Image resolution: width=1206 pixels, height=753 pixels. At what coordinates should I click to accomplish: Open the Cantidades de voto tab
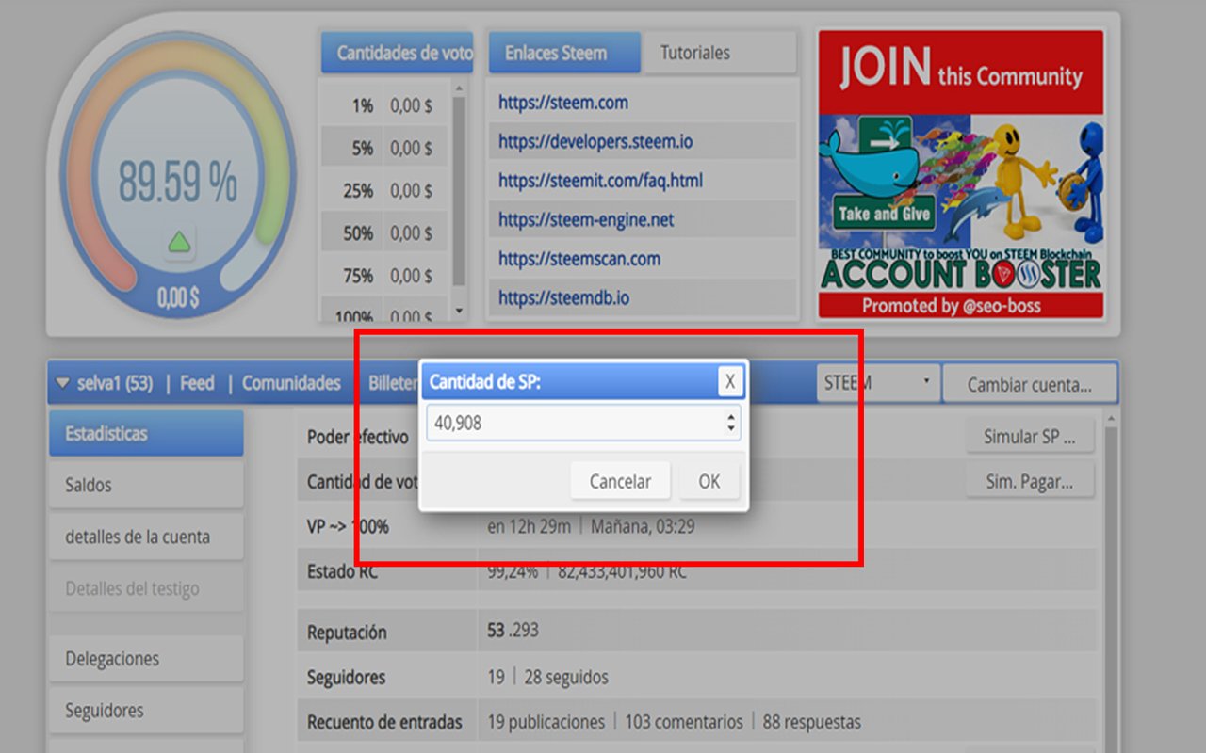pos(397,53)
